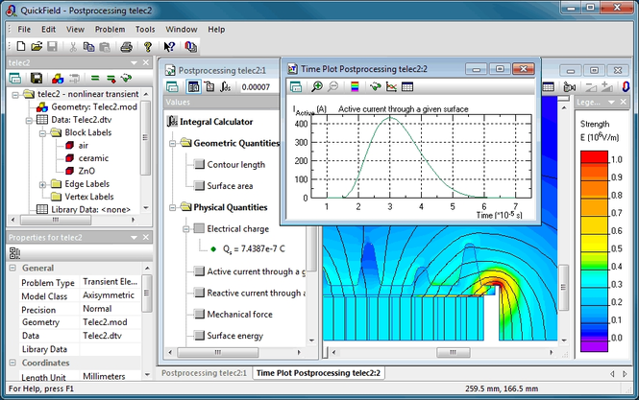
Task: Click the time value field showing 0.00007
Action: (256, 87)
